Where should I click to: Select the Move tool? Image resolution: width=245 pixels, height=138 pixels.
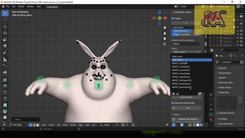[5, 27]
